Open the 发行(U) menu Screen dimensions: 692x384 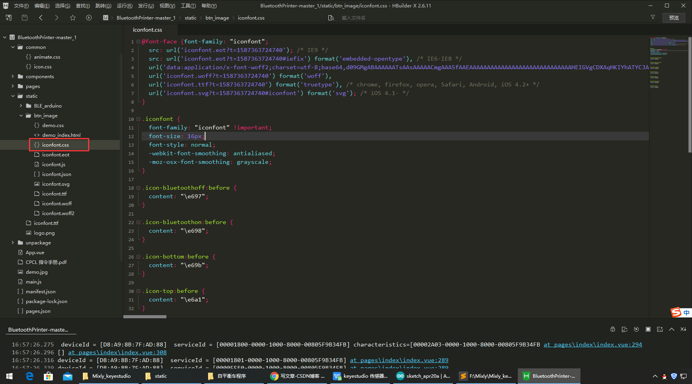click(146, 6)
